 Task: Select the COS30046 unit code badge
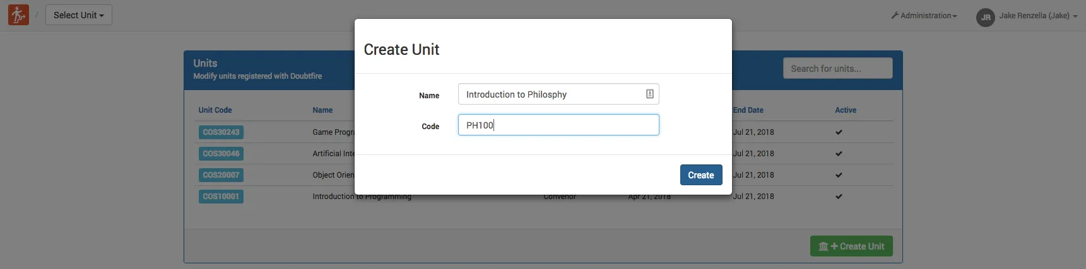221,154
